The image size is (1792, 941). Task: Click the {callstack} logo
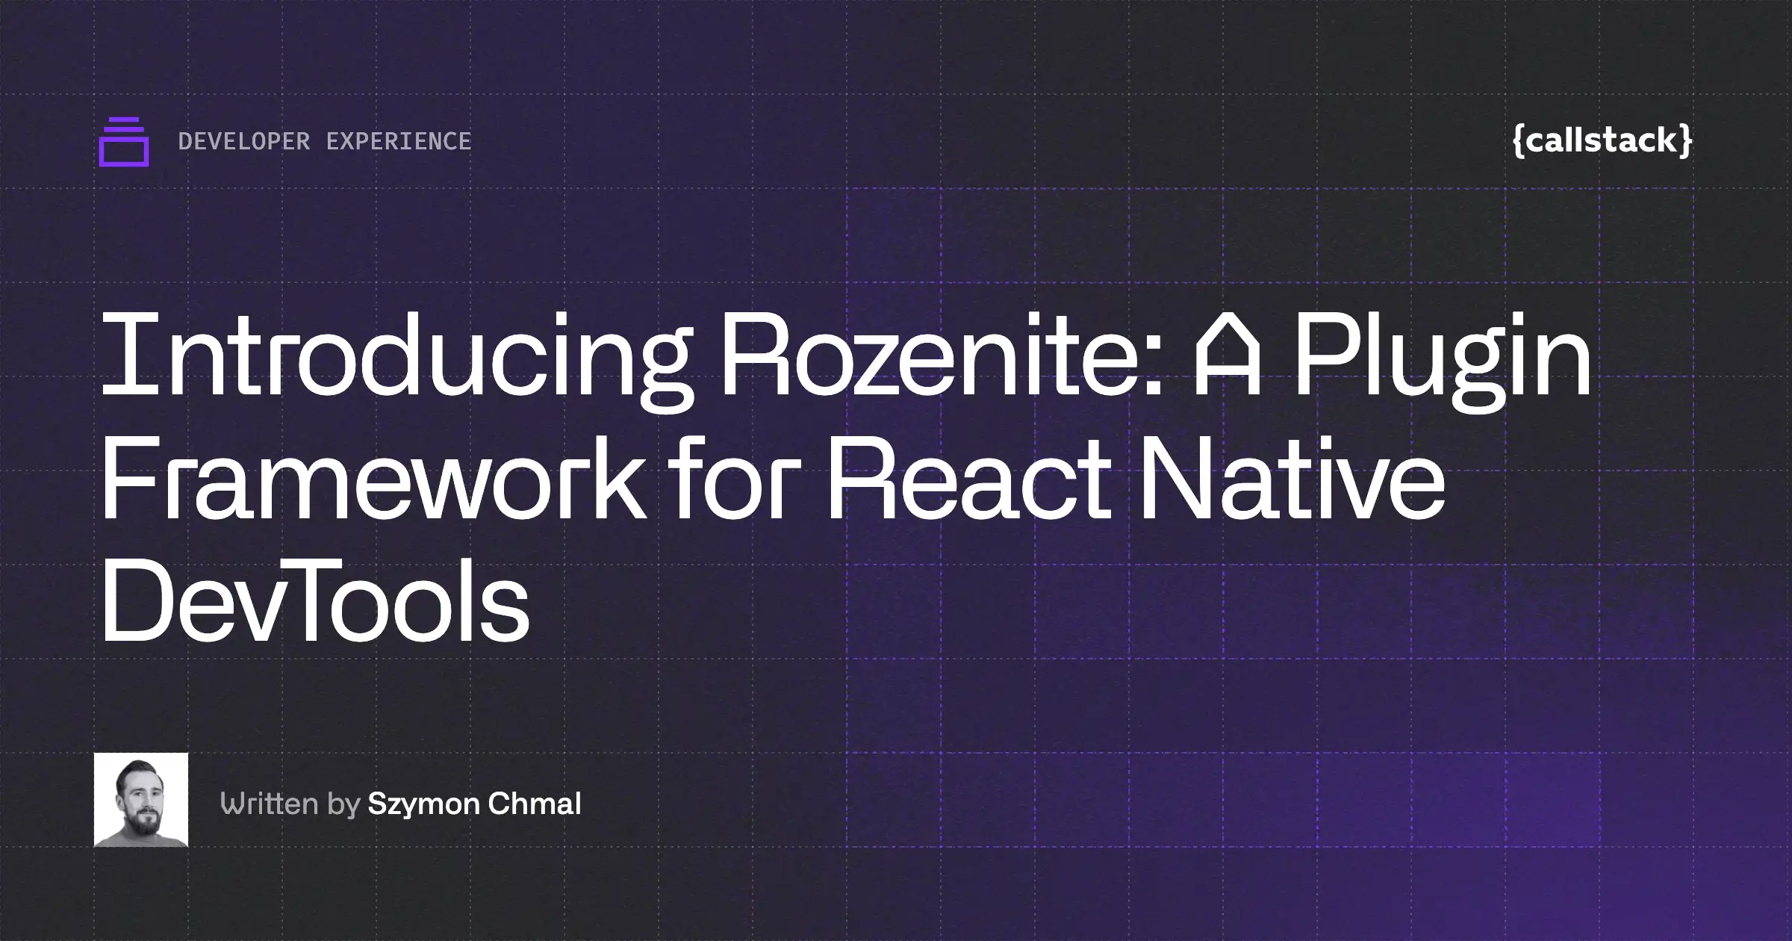point(1602,140)
